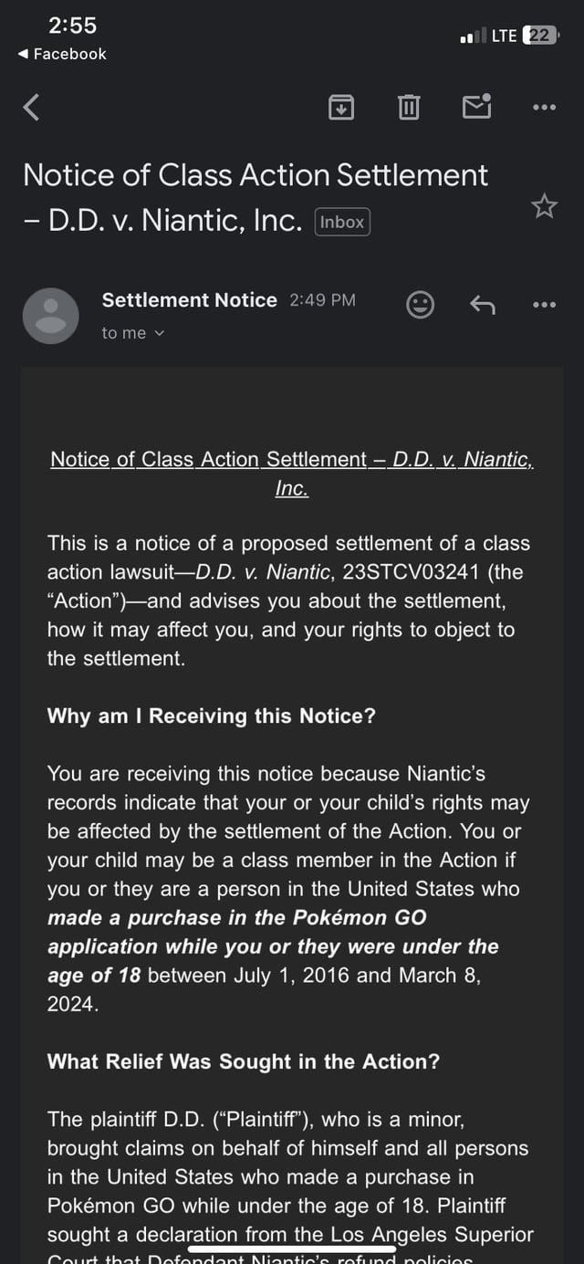The height and width of the screenshot is (1264, 584).
Task: Reply to Settlement Notice with arrow icon
Action: [482, 305]
